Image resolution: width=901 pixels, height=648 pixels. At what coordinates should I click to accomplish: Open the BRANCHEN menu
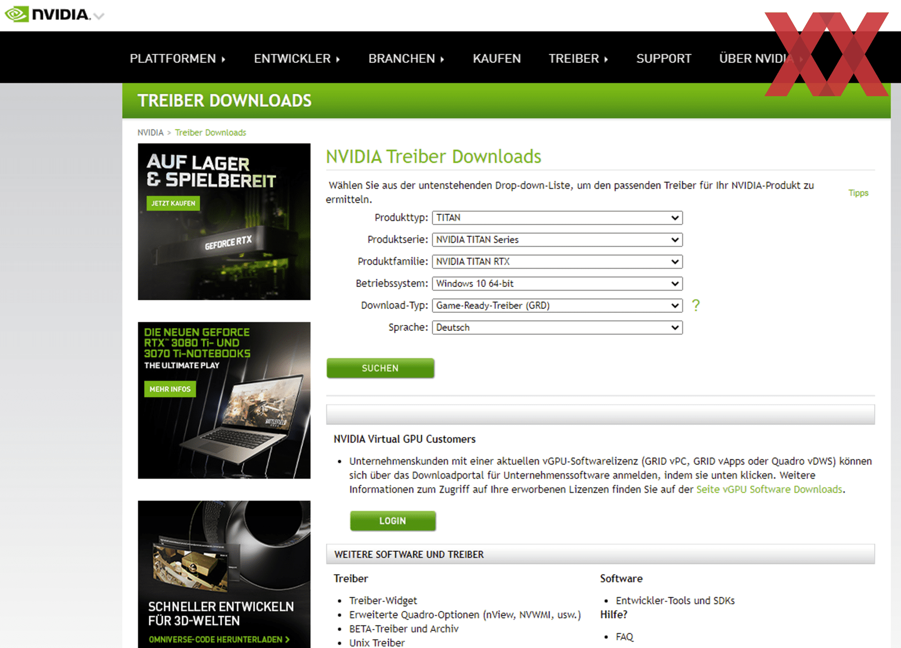(x=406, y=59)
